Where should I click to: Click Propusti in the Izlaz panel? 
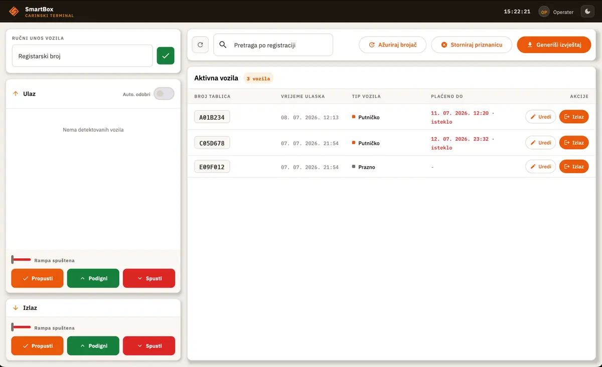click(37, 346)
